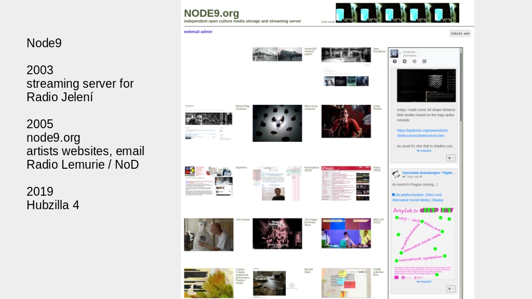This screenshot has height=299, width=532.
Task: Click the jlbjlt.net button
Action: pyautogui.click(x=460, y=33)
